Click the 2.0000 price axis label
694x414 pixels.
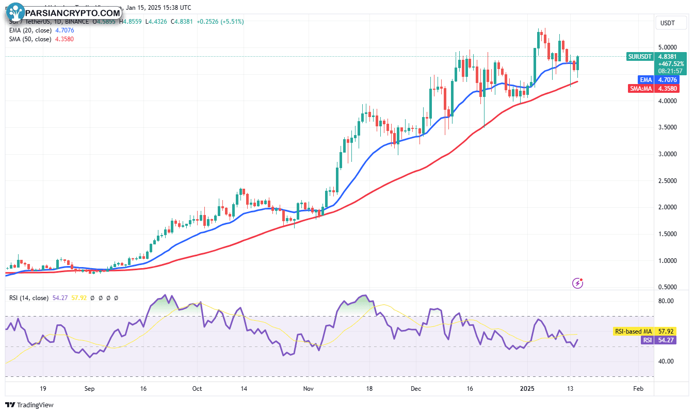click(x=667, y=207)
